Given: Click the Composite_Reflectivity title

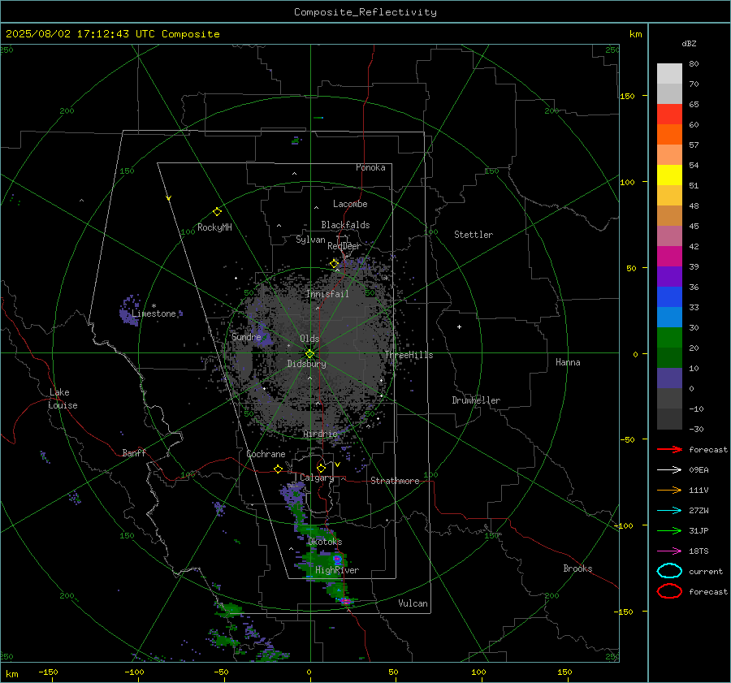Looking at the screenshot, I should tap(365, 12).
